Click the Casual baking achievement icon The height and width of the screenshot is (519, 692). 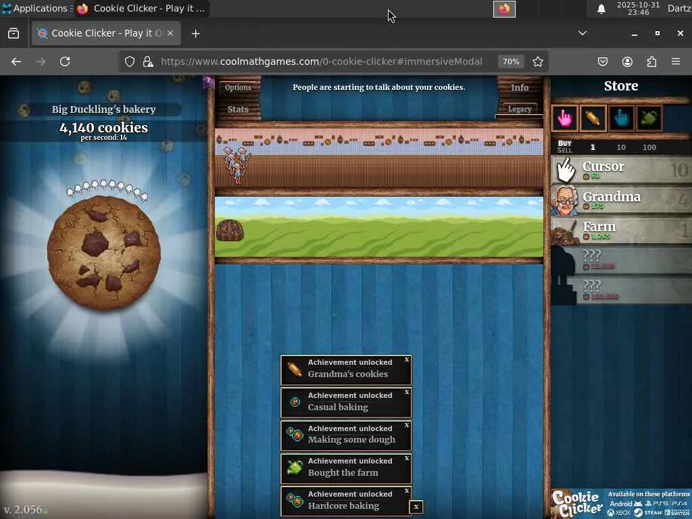point(295,402)
